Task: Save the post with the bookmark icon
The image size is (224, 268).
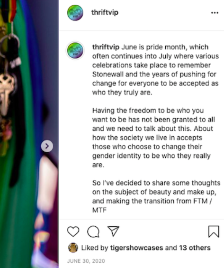Action: point(214,231)
